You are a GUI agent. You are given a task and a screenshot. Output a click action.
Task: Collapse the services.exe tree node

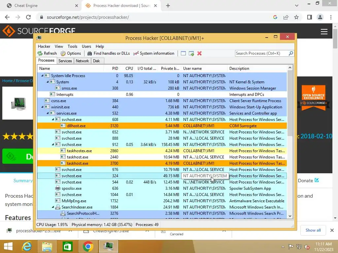(48, 113)
